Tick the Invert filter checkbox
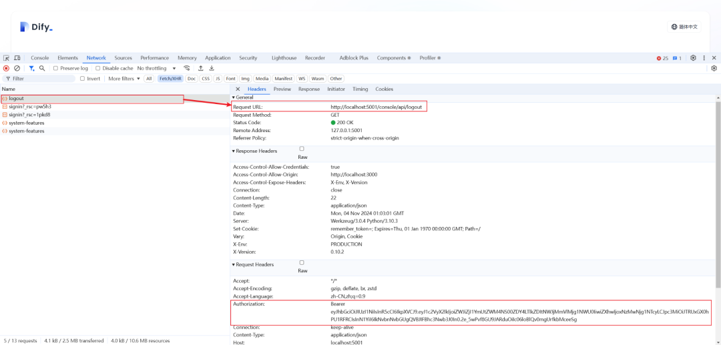 click(x=83, y=79)
